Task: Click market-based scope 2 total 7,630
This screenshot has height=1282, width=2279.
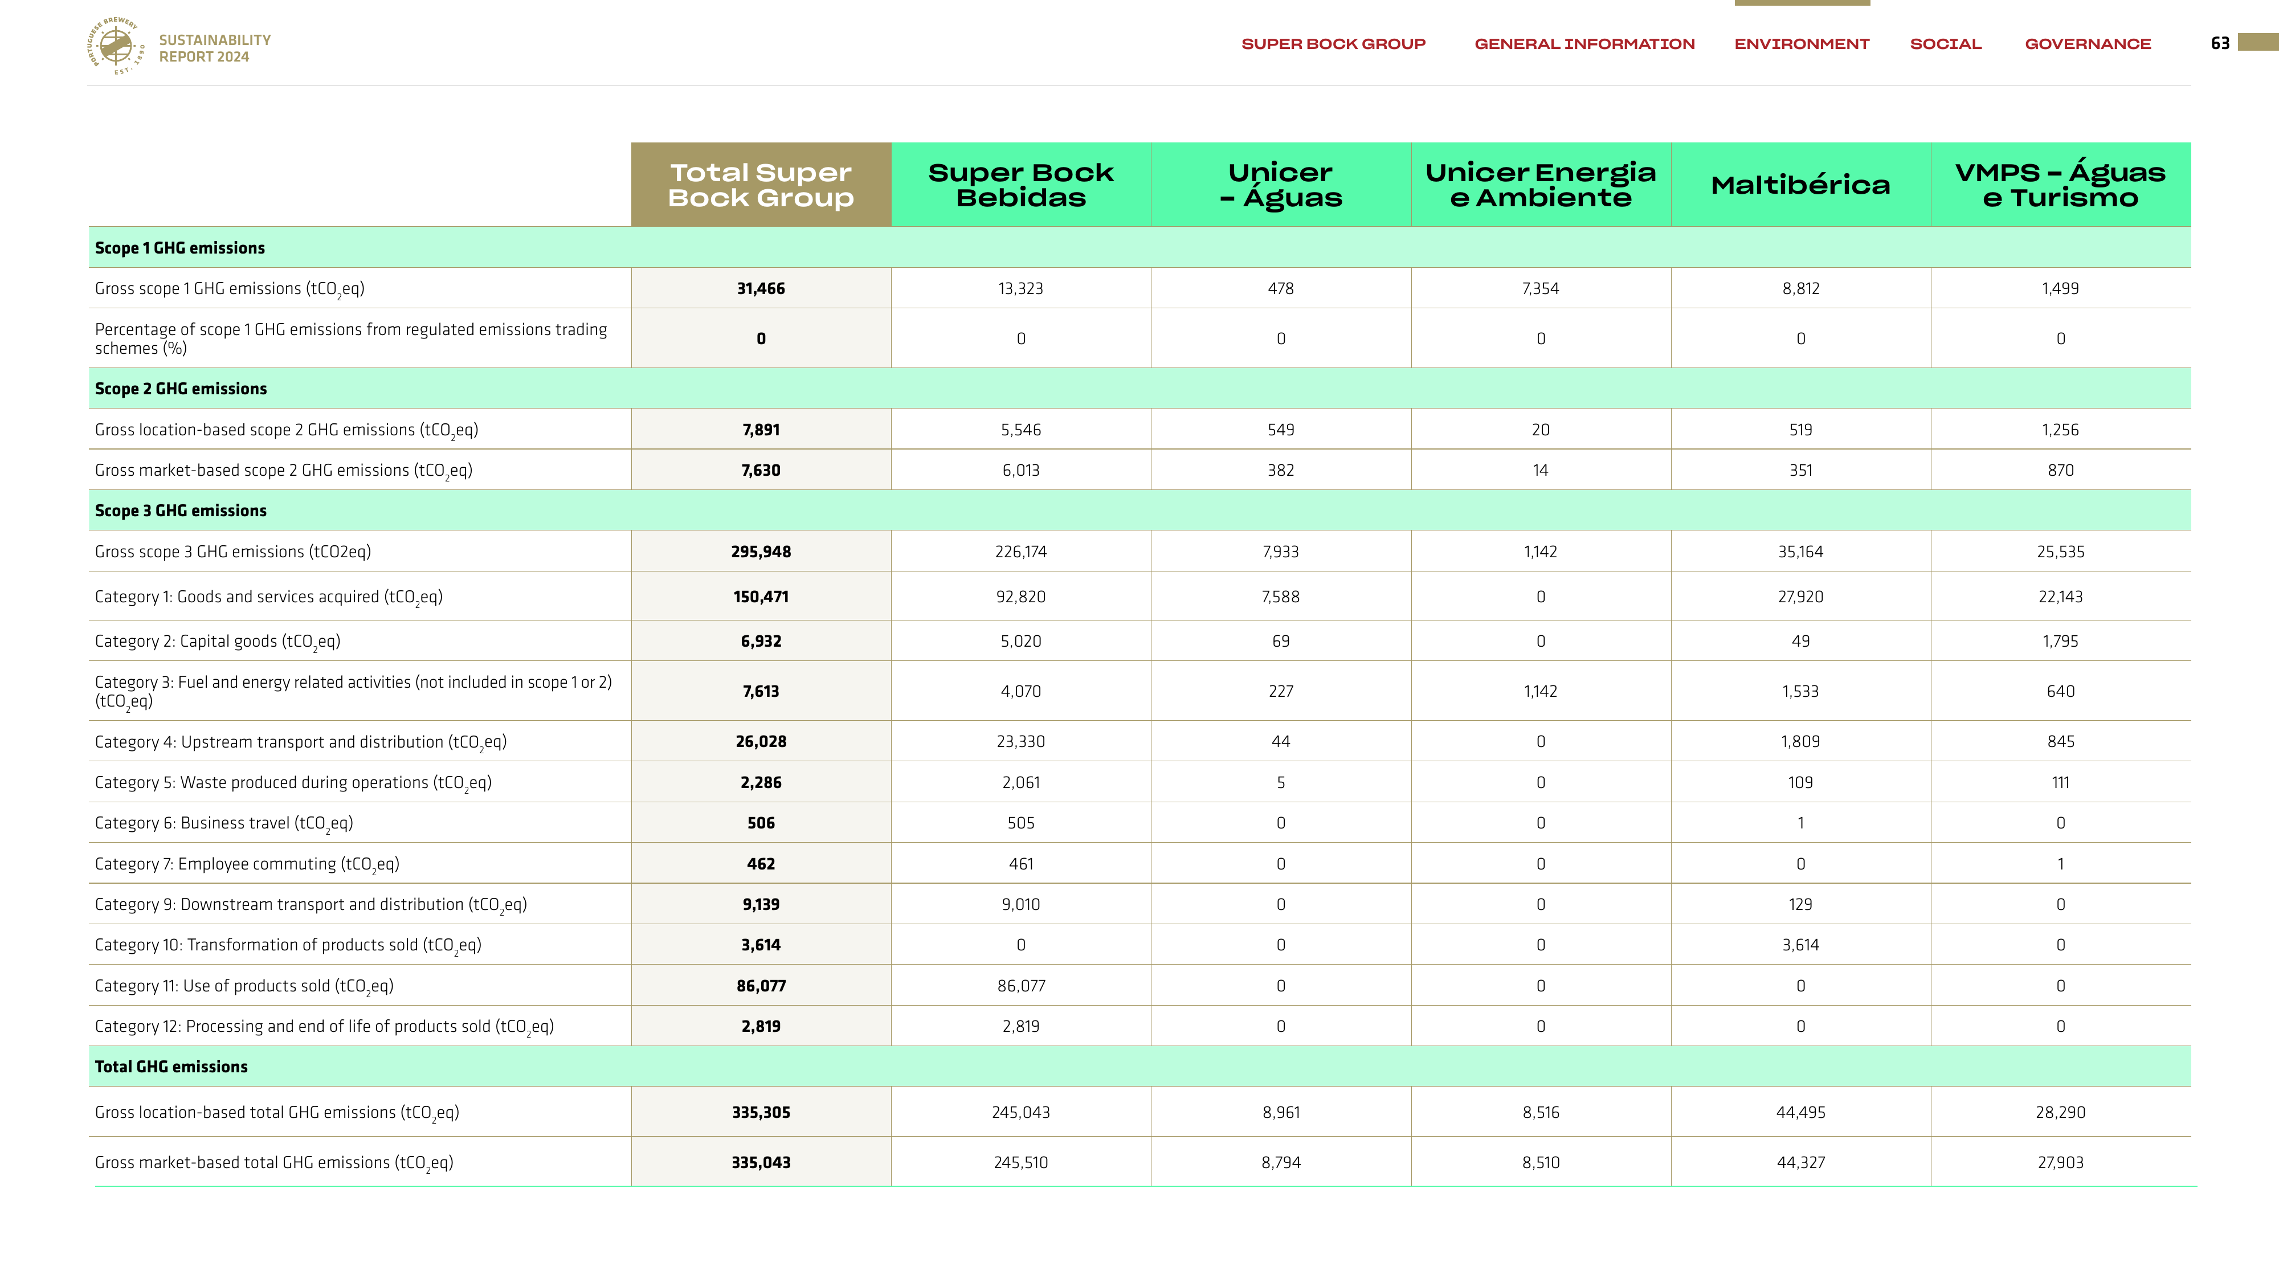Action: click(x=761, y=471)
